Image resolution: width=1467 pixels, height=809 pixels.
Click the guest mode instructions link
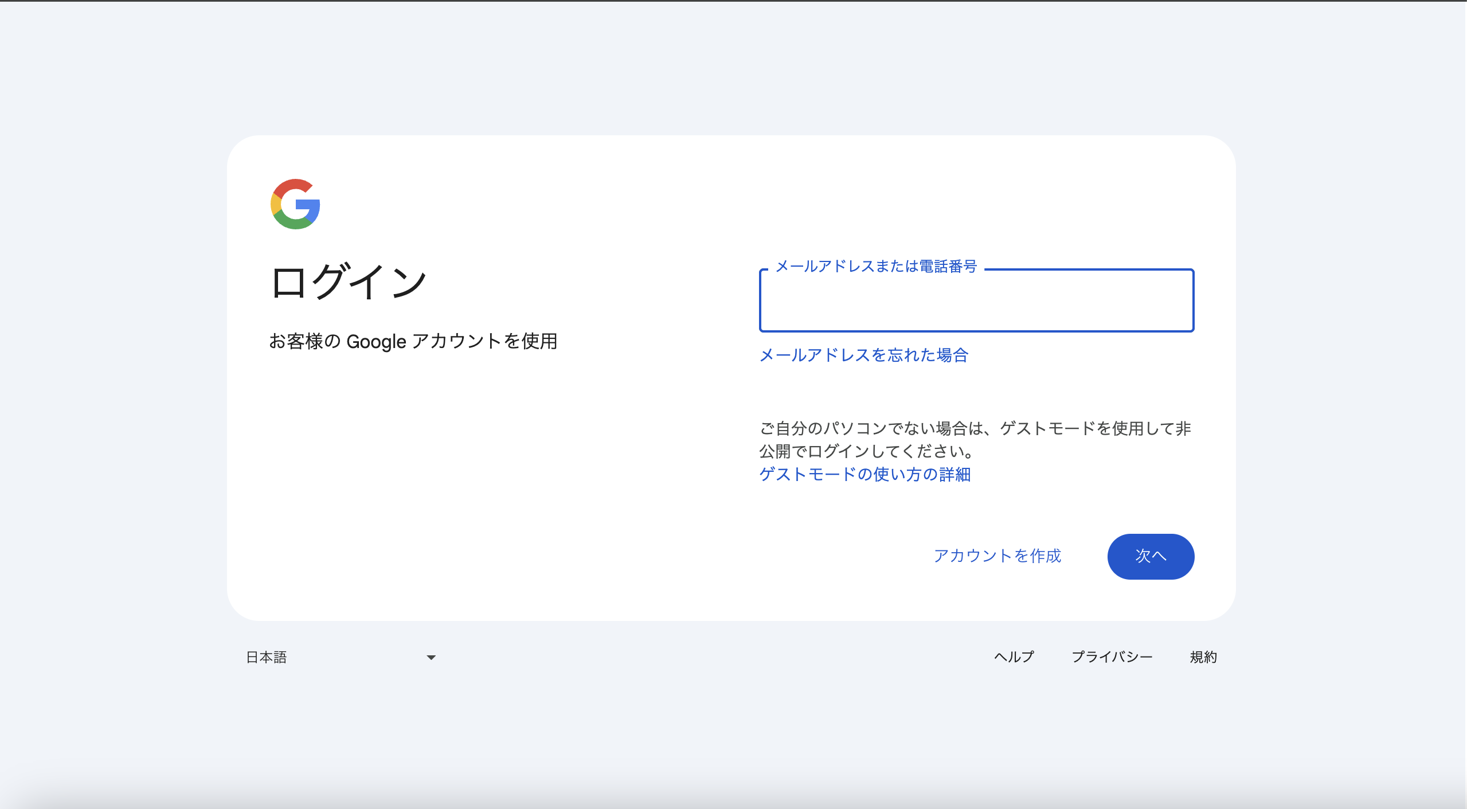[x=866, y=475]
